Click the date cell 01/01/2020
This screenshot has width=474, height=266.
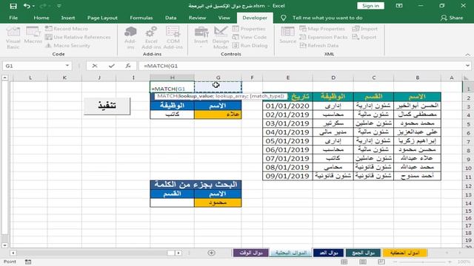coord(287,106)
